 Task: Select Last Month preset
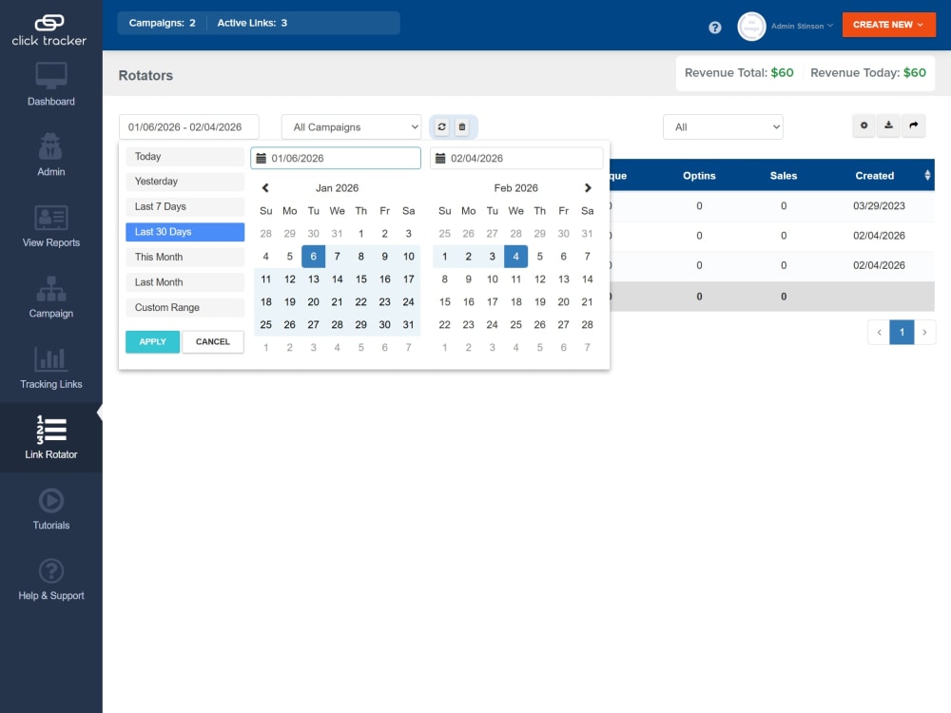[x=185, y=282]
